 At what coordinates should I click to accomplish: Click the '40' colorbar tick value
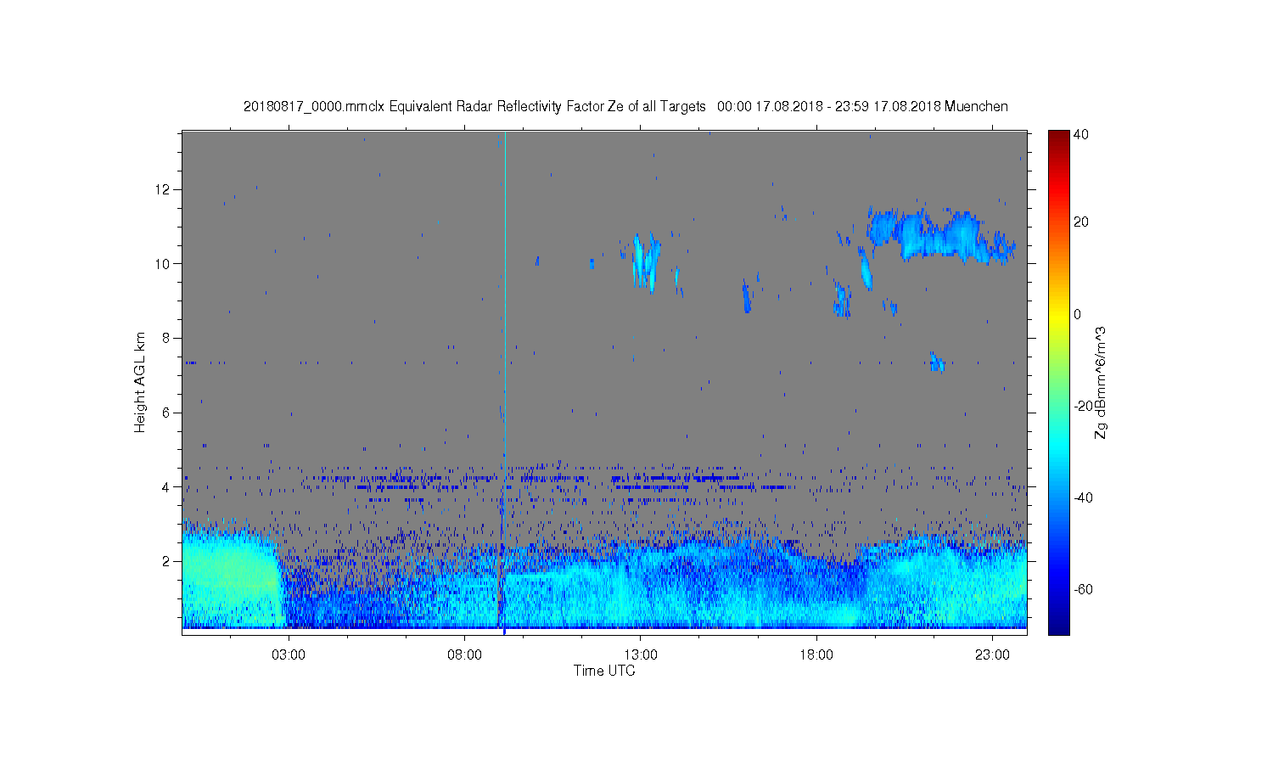pos(1080,134)
